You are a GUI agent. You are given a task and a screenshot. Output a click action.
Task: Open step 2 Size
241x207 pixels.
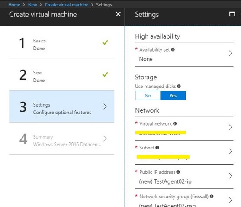pos(61,74)
